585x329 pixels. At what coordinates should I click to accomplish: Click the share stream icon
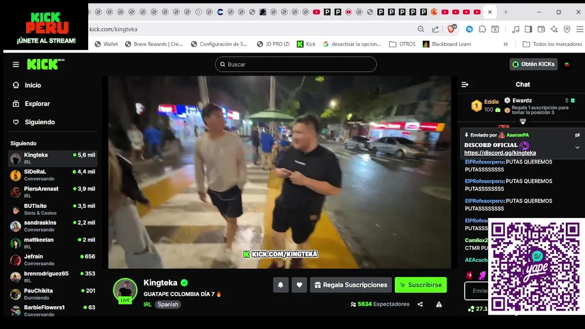tap(420, 304)
